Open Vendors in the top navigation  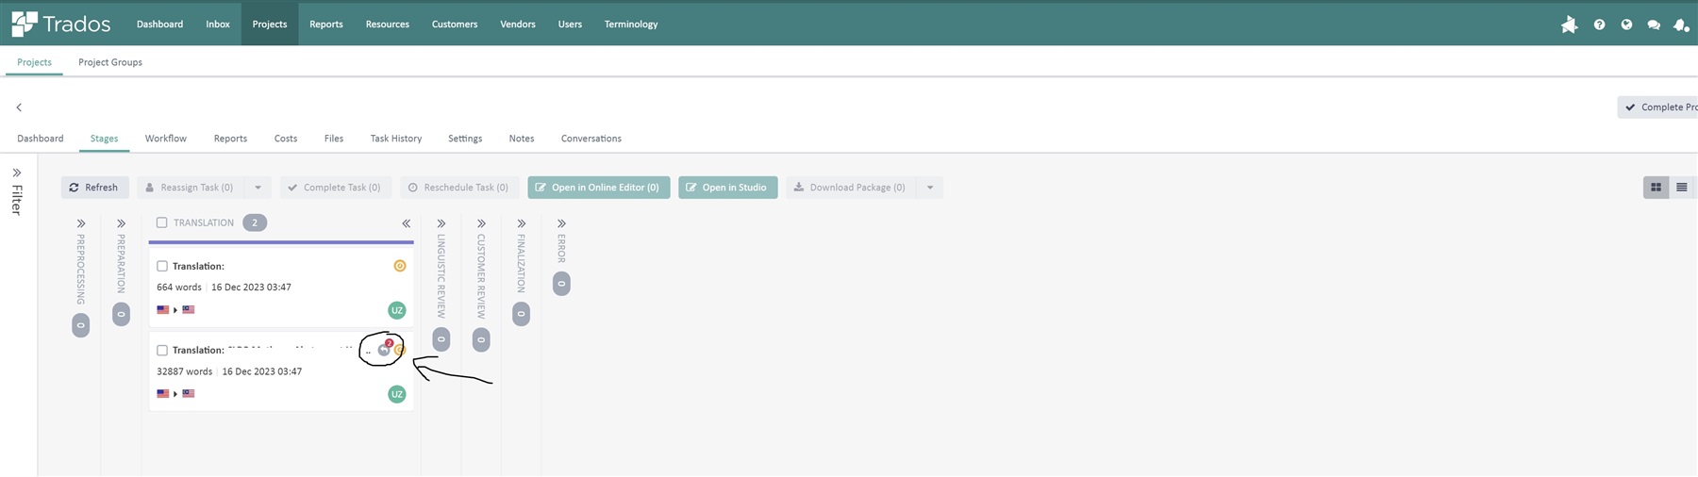(x=518, y=25)
